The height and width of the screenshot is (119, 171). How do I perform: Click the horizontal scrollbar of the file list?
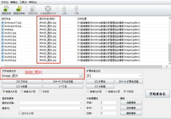click(x=83, y=67)
